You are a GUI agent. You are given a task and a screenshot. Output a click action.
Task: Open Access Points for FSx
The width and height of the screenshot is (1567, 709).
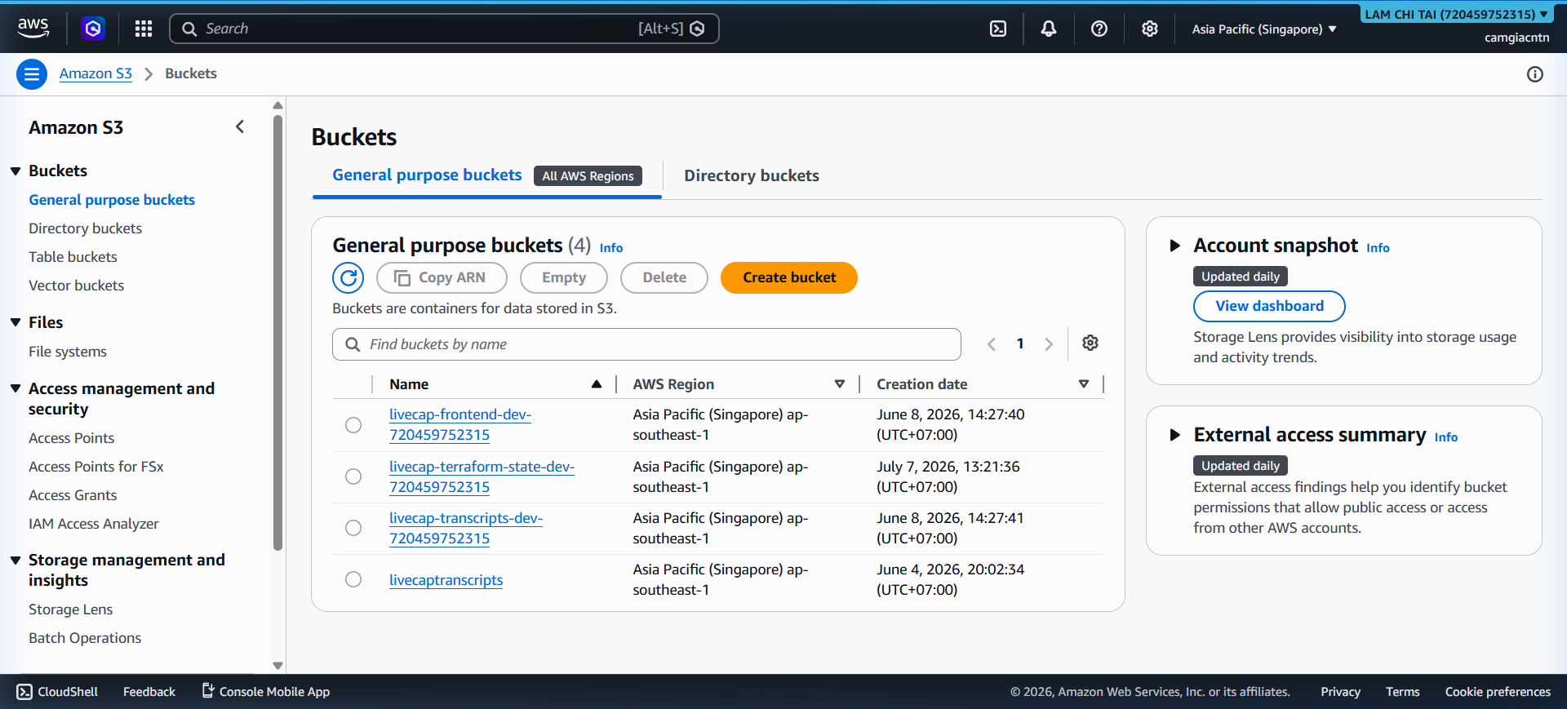point(96,467)
